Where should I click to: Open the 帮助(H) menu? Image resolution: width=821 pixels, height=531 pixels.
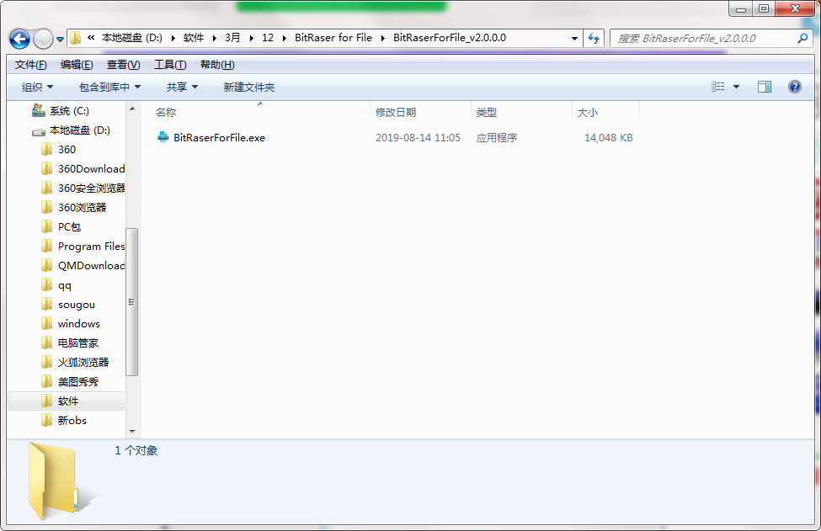[x=217, y=65]
